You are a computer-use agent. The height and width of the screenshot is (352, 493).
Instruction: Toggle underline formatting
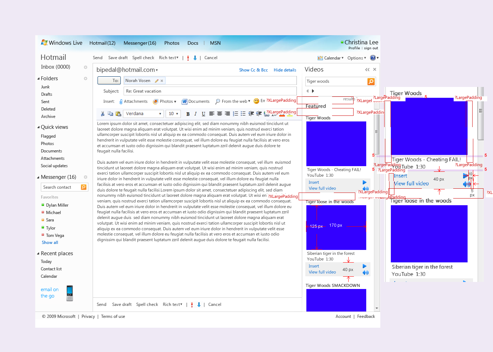[x=203, y=114]
